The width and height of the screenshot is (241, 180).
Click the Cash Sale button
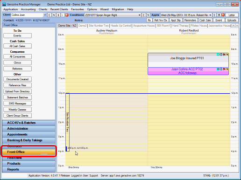205,20
